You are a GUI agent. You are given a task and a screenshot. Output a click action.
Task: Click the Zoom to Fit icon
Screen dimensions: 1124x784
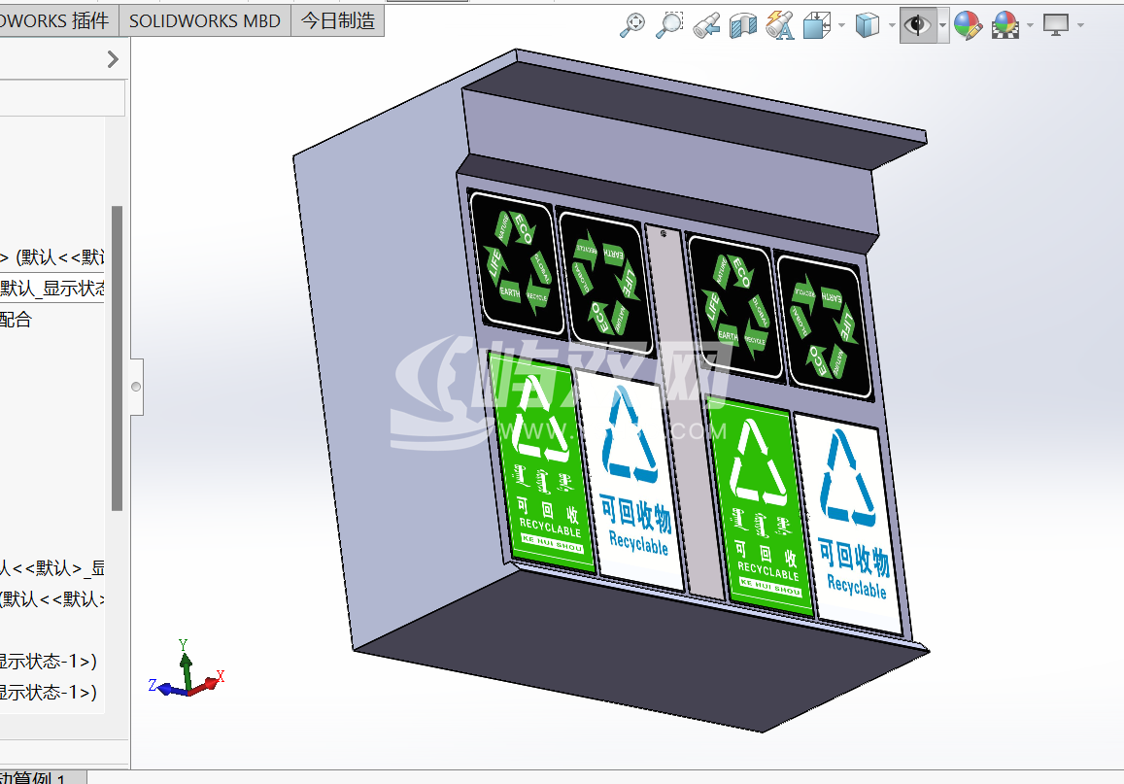click(631, 25)
